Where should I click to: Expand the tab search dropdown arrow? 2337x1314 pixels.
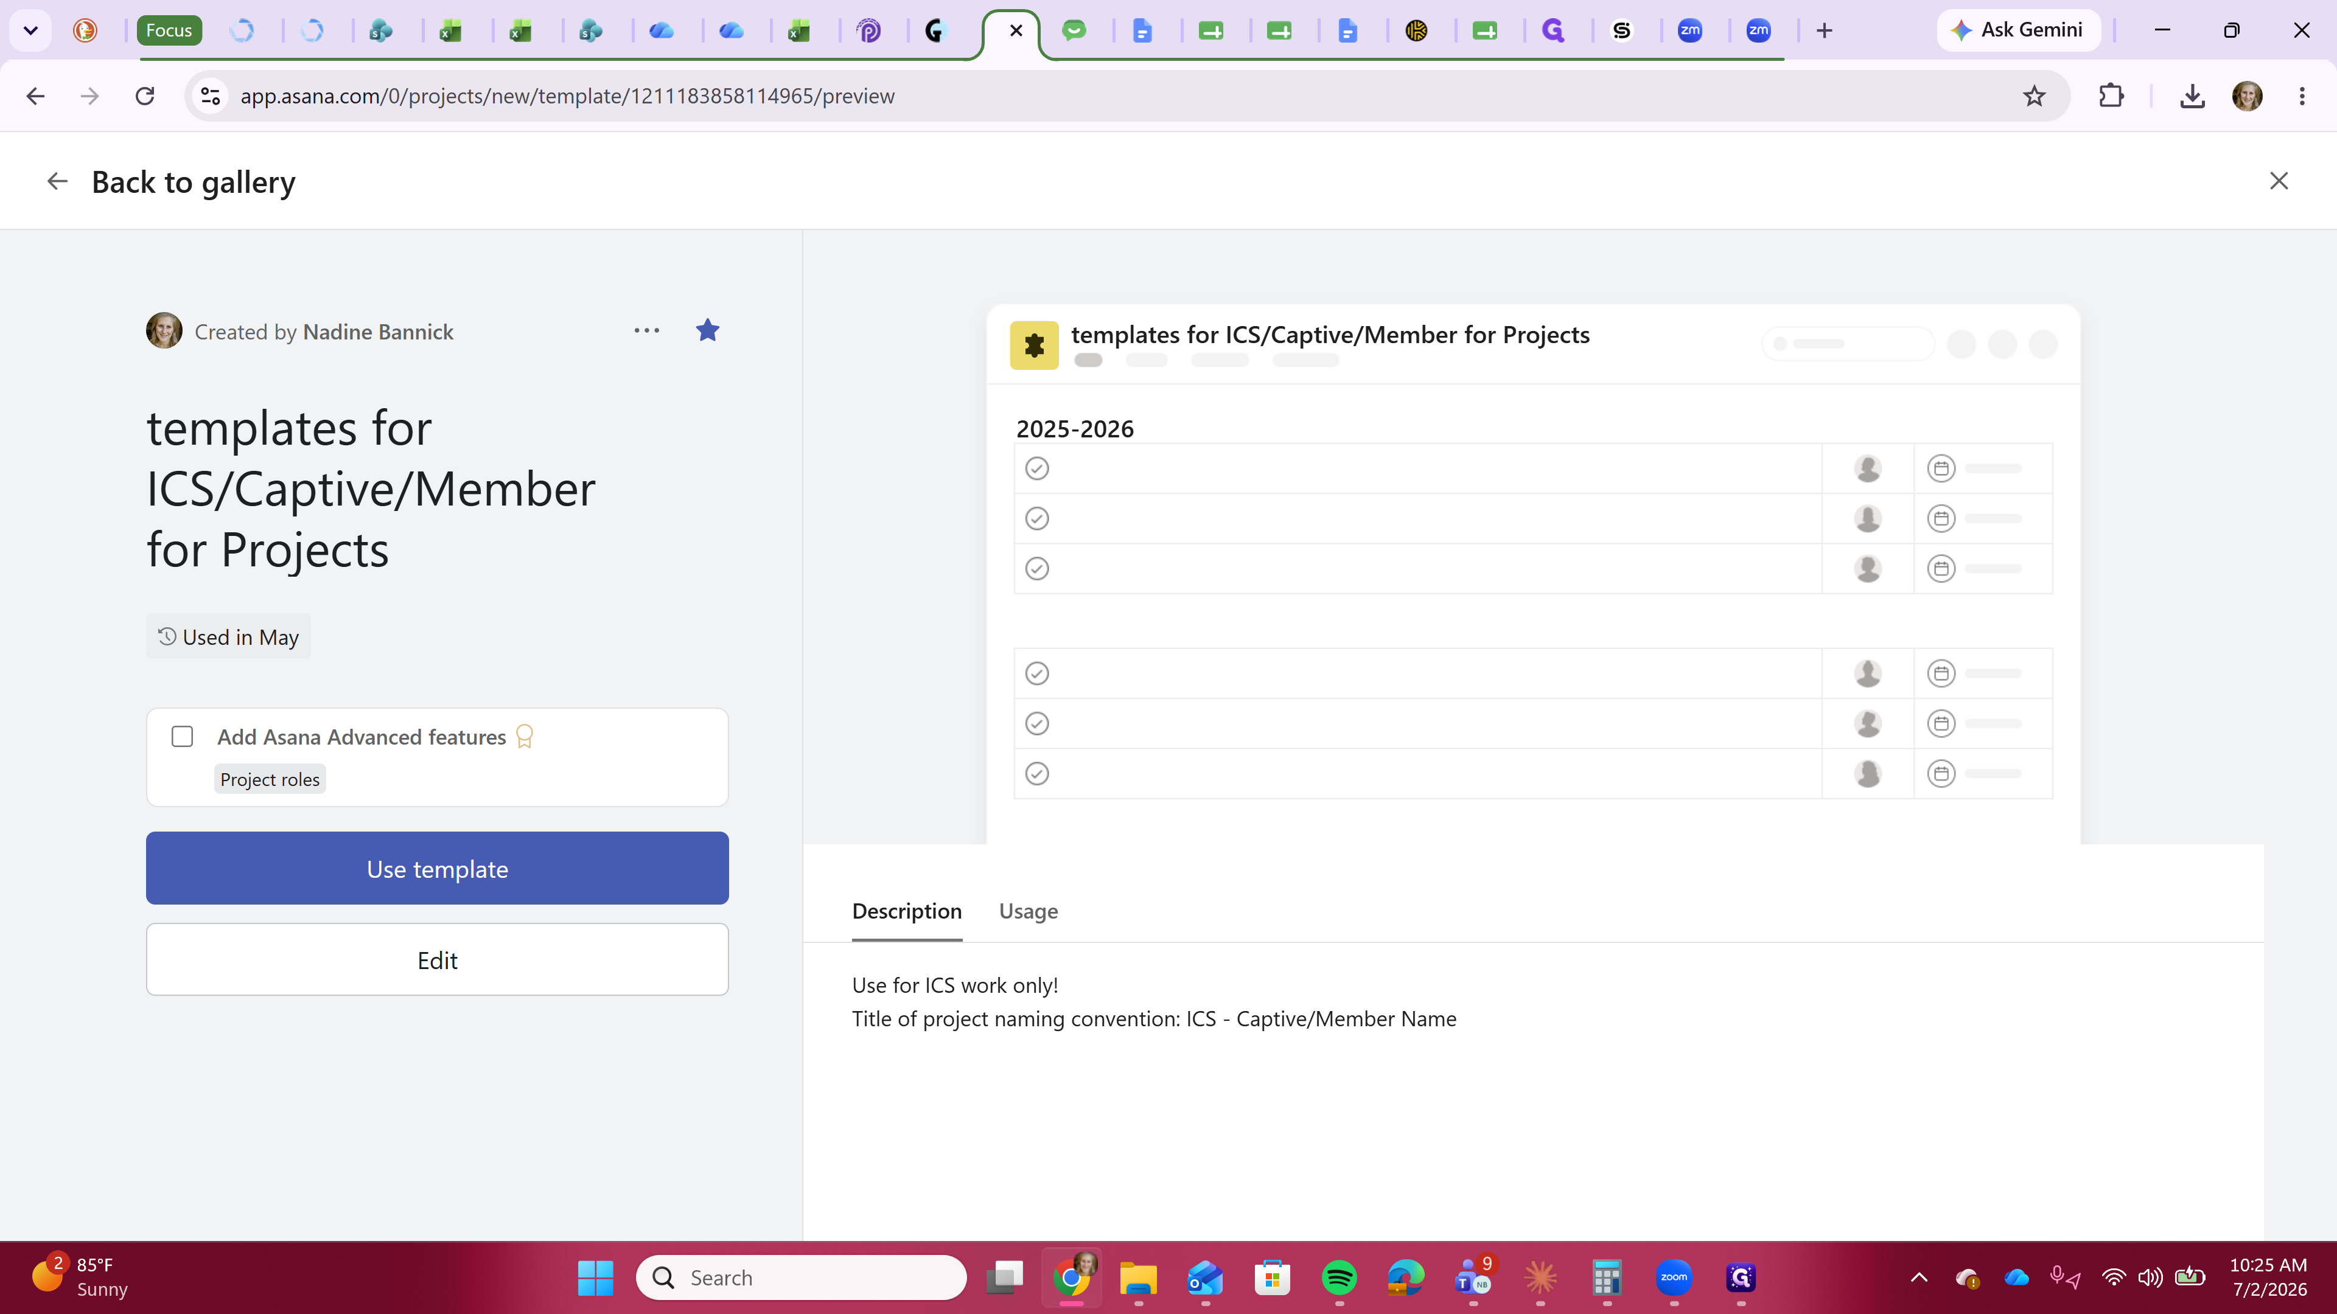click(x=31, y=31)
